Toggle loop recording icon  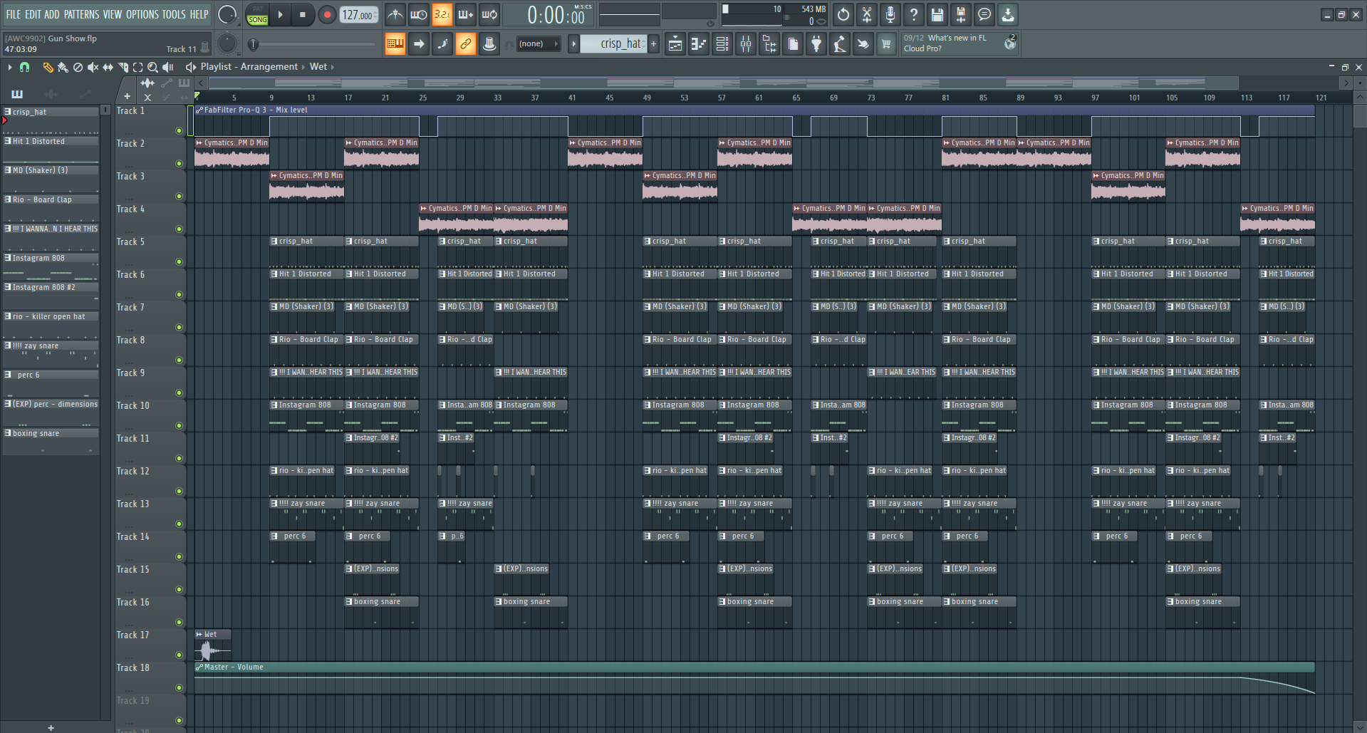click(489, 14)
